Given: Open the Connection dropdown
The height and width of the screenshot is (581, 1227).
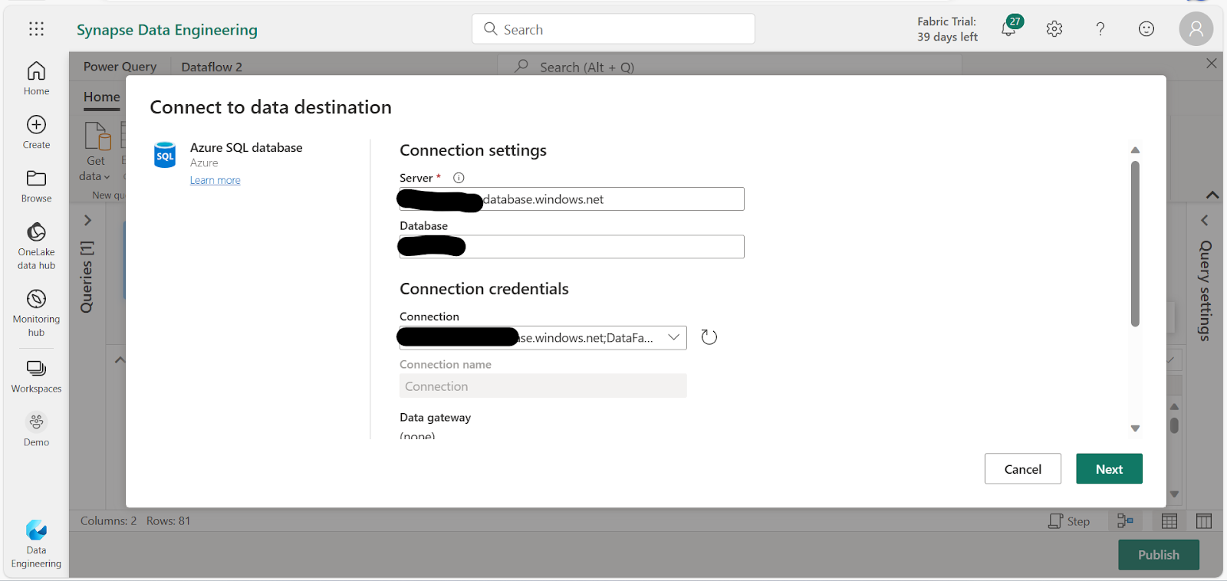Looking at the screenshot, I should click(x=543, y=338).
